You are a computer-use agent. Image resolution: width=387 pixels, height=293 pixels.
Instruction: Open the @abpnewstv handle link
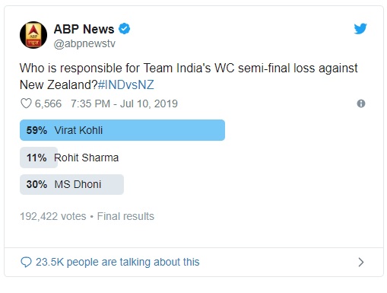pos(84,43)
